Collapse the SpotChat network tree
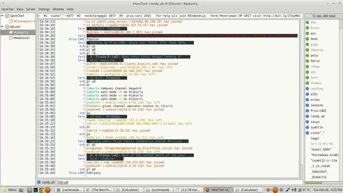The width and height of the screenshot is (343, 193). (2, 16)
